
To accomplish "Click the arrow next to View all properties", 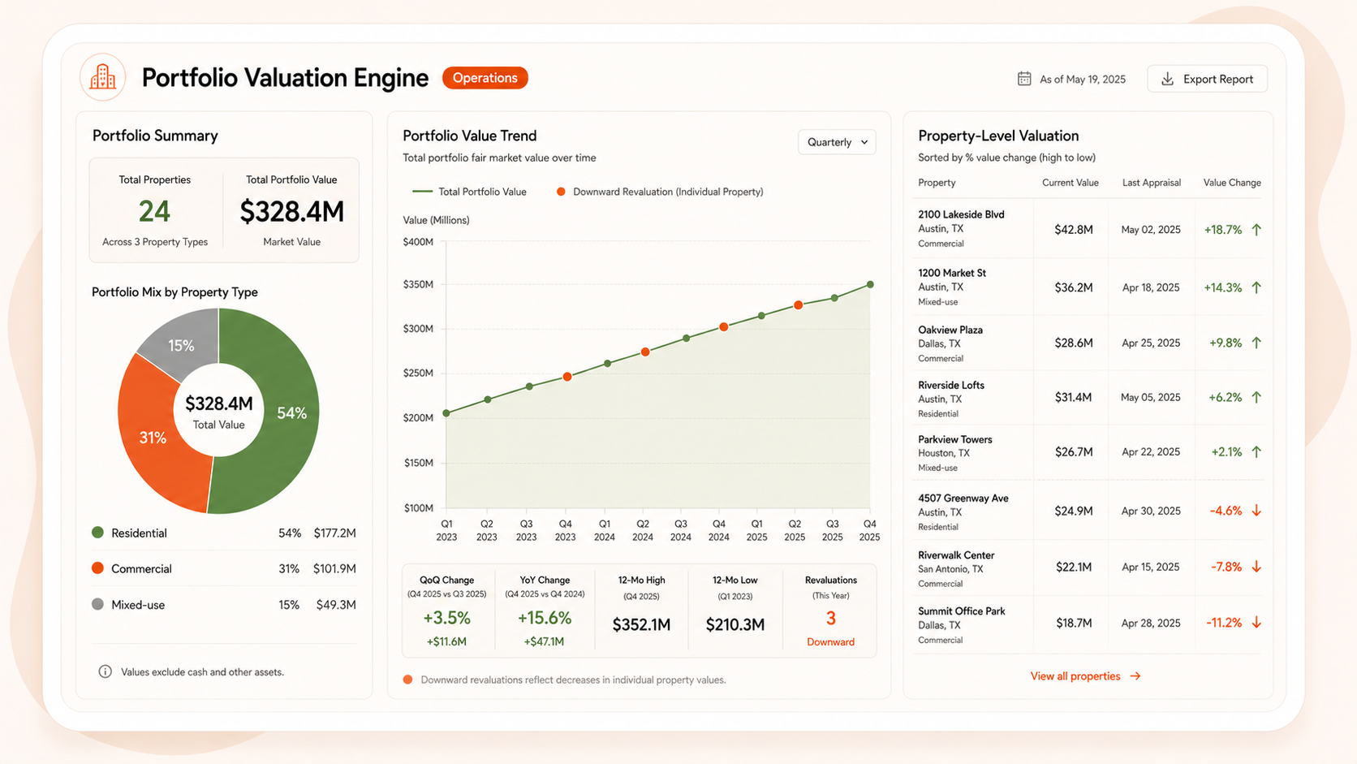I will [1135, 676].
